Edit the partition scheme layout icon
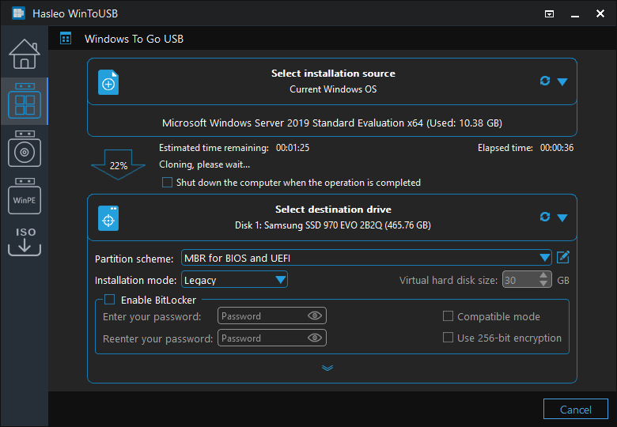The height and width of the screenshot is (427, 617). (563, 258)
